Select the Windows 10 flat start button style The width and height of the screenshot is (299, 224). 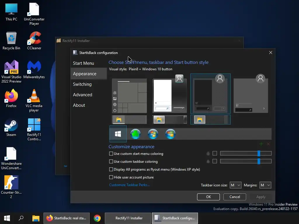coord(118,134)
